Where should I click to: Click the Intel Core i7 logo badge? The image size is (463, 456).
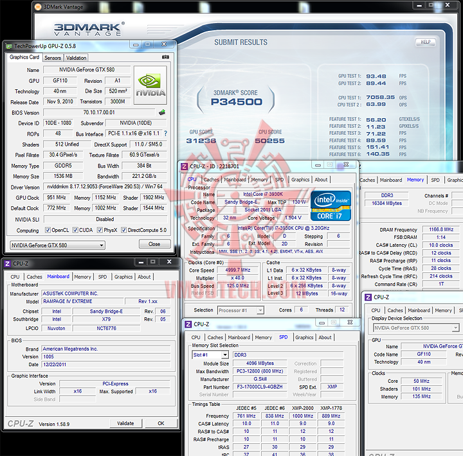point(331,206)
